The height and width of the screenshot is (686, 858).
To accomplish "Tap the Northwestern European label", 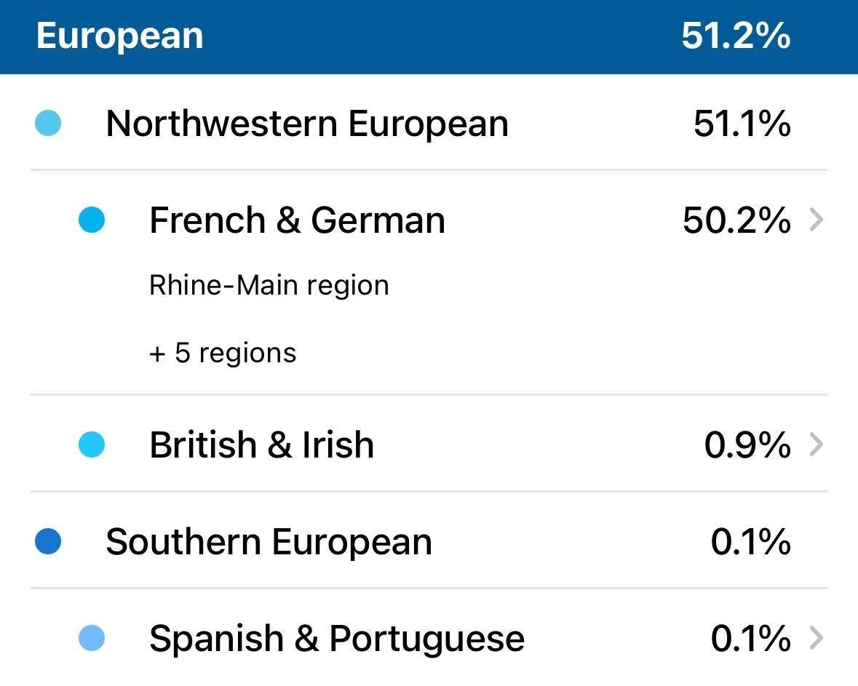I will click(x=306, y=123).
